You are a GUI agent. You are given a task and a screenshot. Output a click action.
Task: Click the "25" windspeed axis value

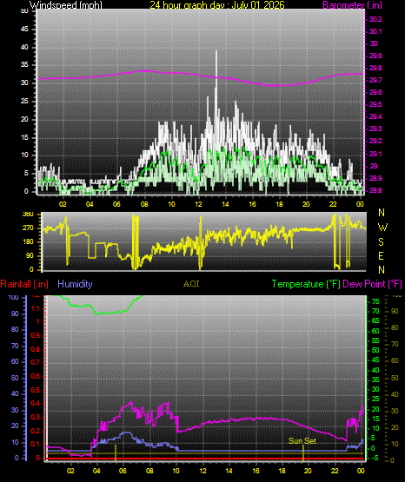tap(24, 101)
